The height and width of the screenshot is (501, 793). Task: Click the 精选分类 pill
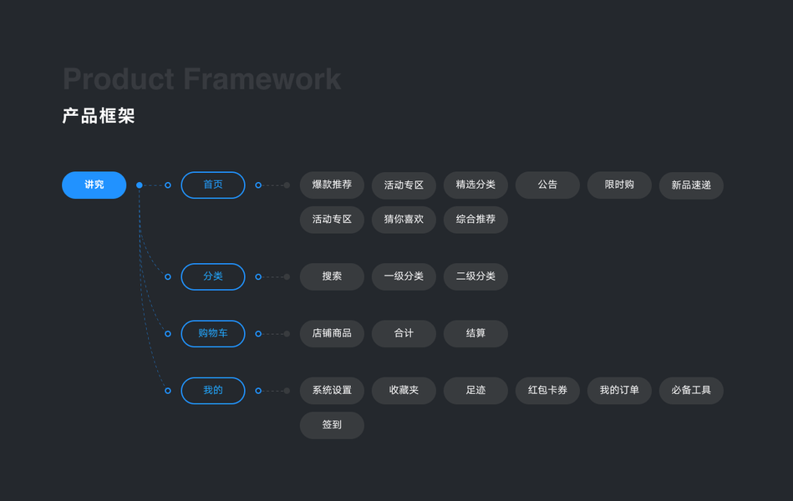[x=475, y=185]
